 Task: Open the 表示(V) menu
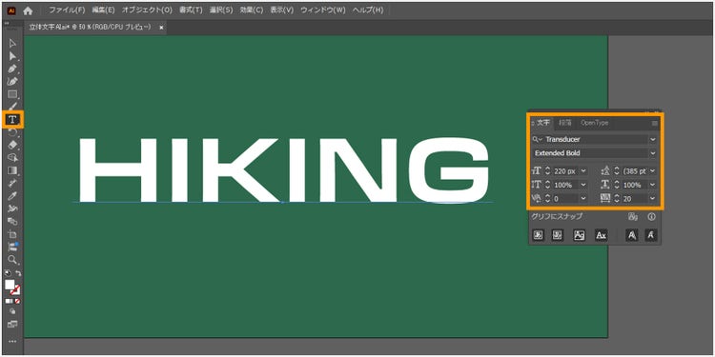tap(282, 10)
